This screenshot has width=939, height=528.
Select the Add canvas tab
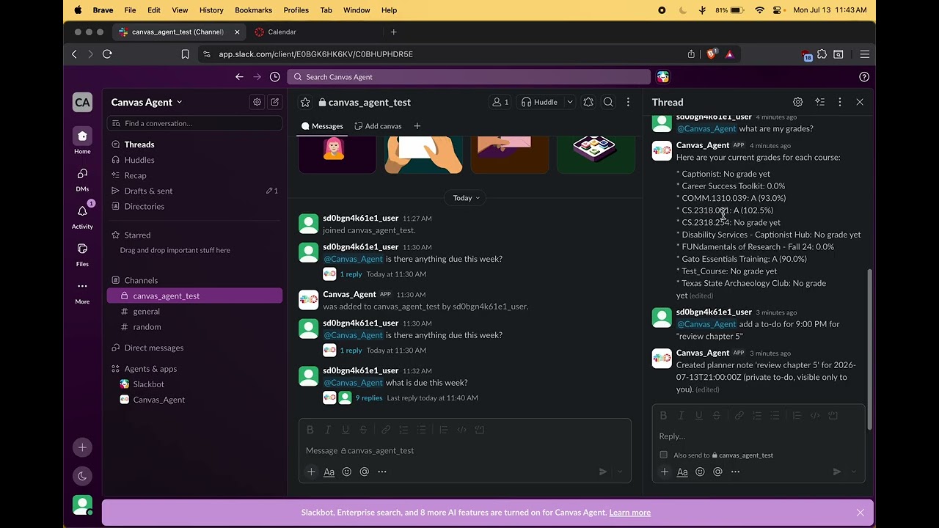coord(378,126)
